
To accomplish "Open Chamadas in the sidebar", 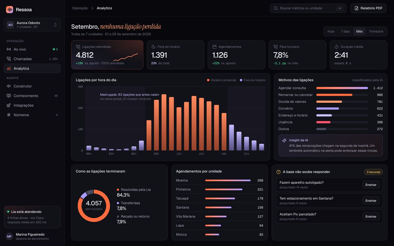I will [x=32, y=59].
